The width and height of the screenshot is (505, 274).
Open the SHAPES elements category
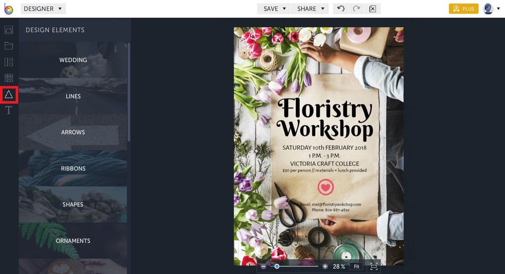(73, 204)
